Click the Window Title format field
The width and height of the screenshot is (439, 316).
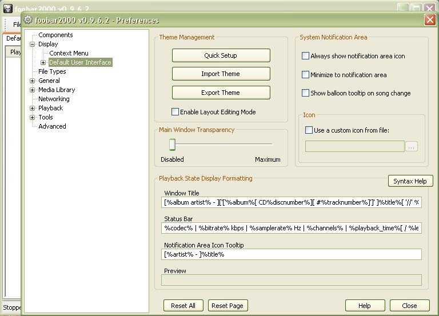(292, 202)
